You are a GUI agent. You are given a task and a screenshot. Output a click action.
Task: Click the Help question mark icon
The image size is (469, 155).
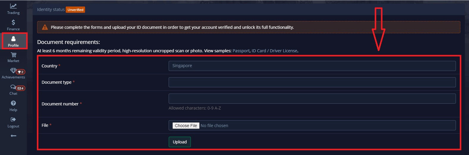[x=13, y=103]
